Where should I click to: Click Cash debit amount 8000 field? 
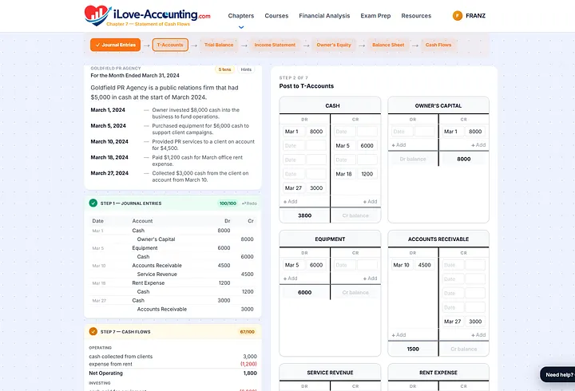pyautogui.click(x=316, y=132)
